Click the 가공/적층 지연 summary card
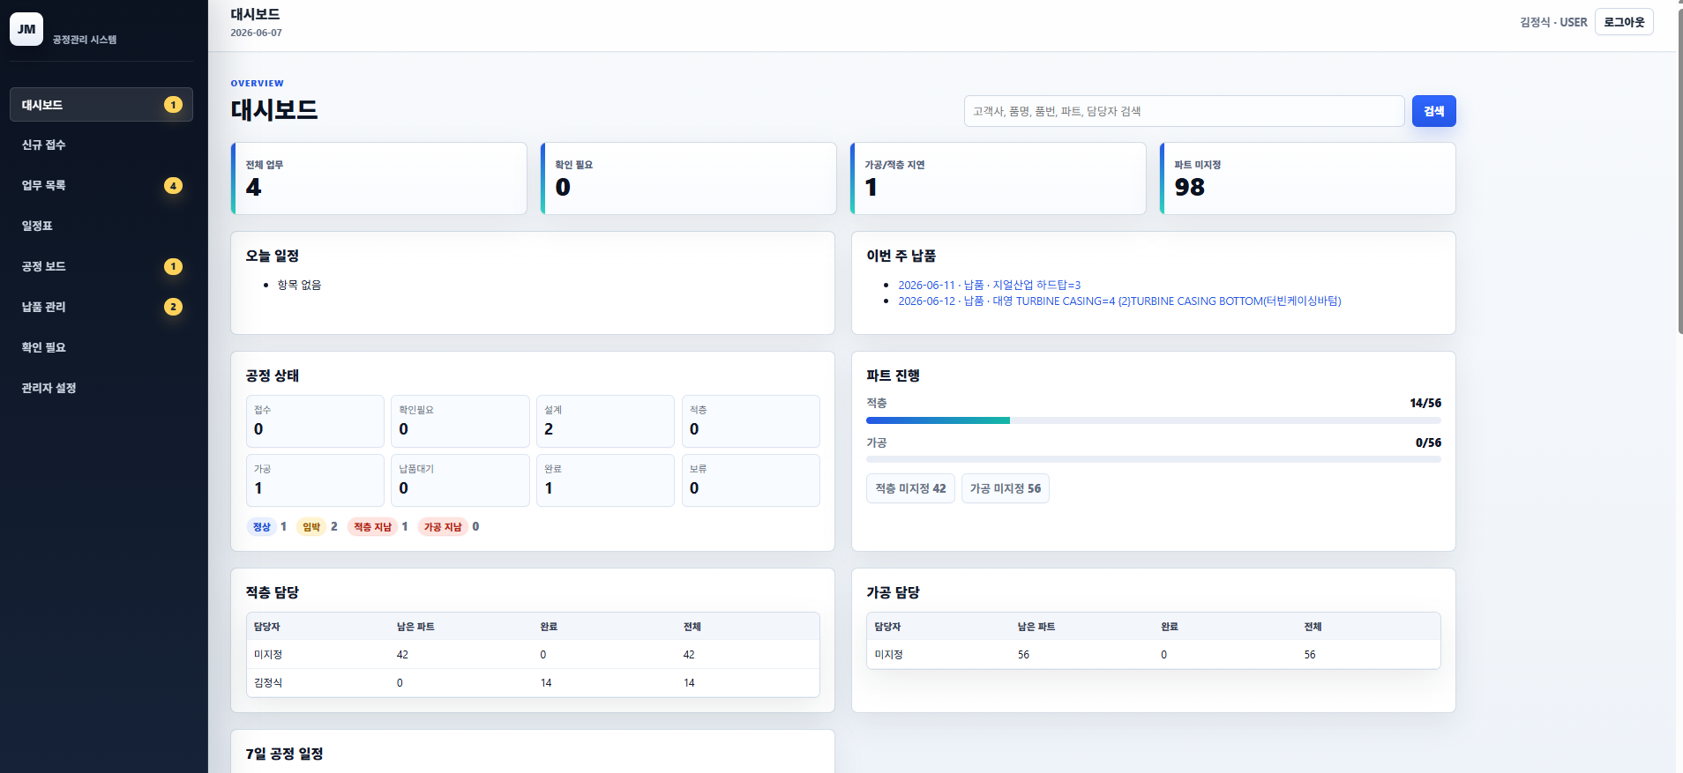 pos(999,178)
